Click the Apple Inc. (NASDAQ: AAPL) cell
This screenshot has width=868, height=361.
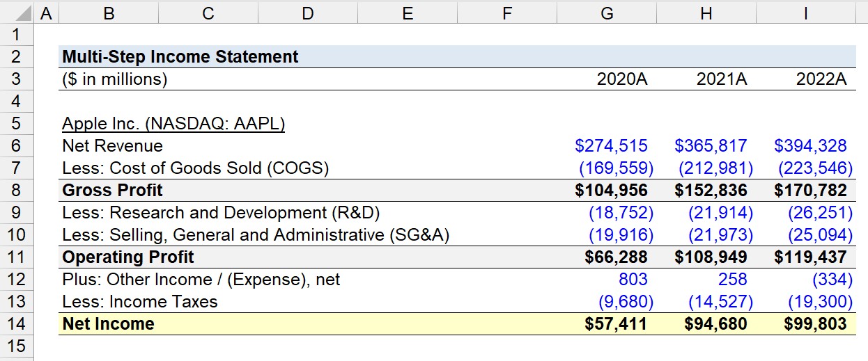click(x=173, y=123)
